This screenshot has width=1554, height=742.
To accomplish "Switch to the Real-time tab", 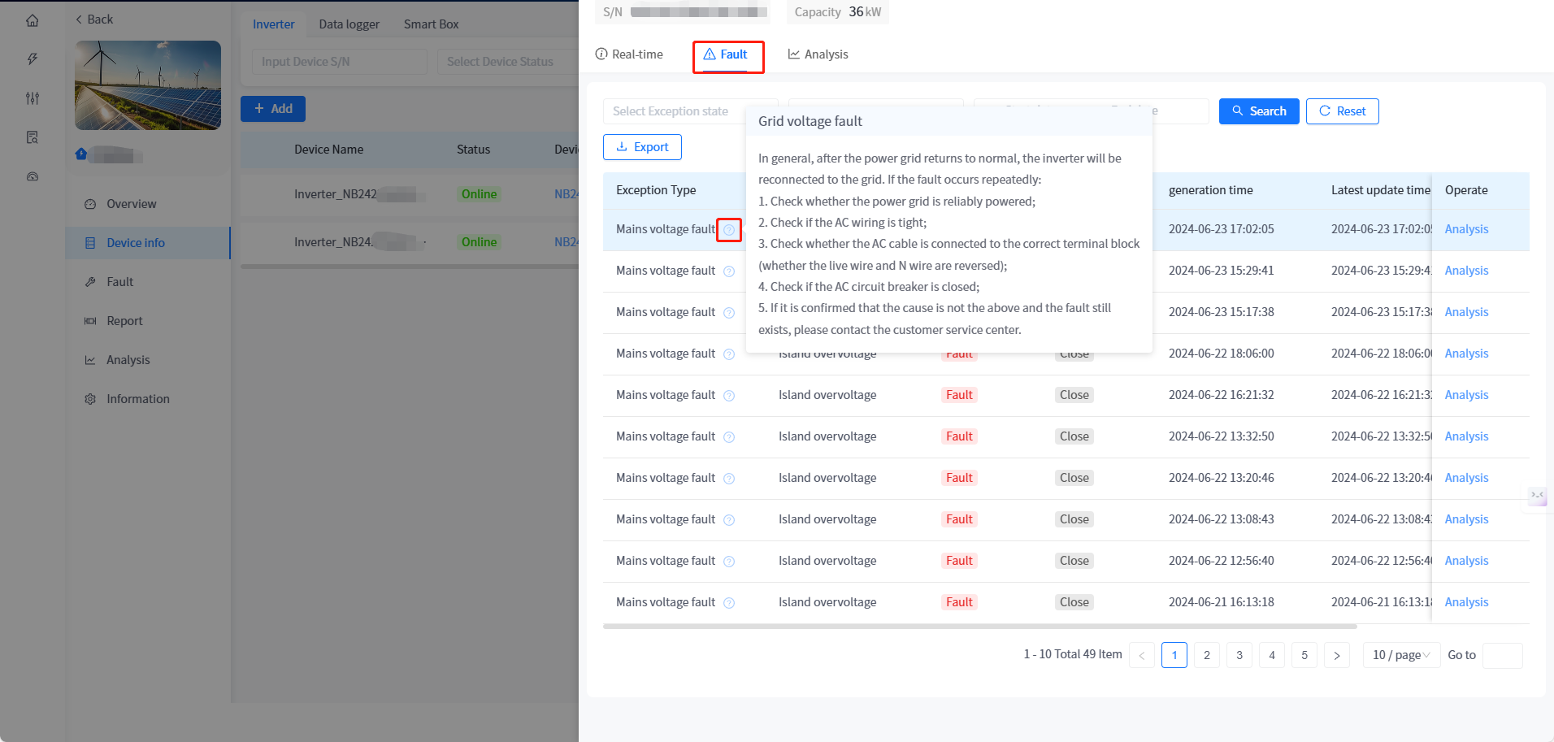I will click(629, 54).
